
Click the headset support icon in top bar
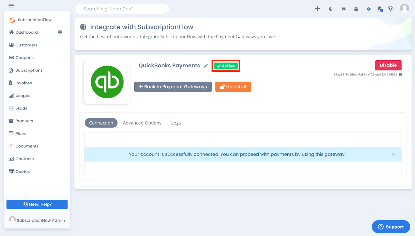point(391,9)
